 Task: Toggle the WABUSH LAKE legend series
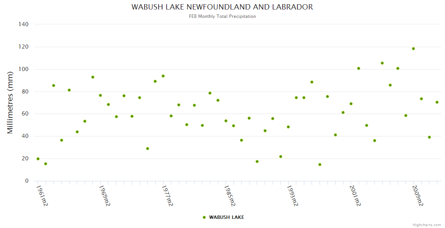point(226,217)
